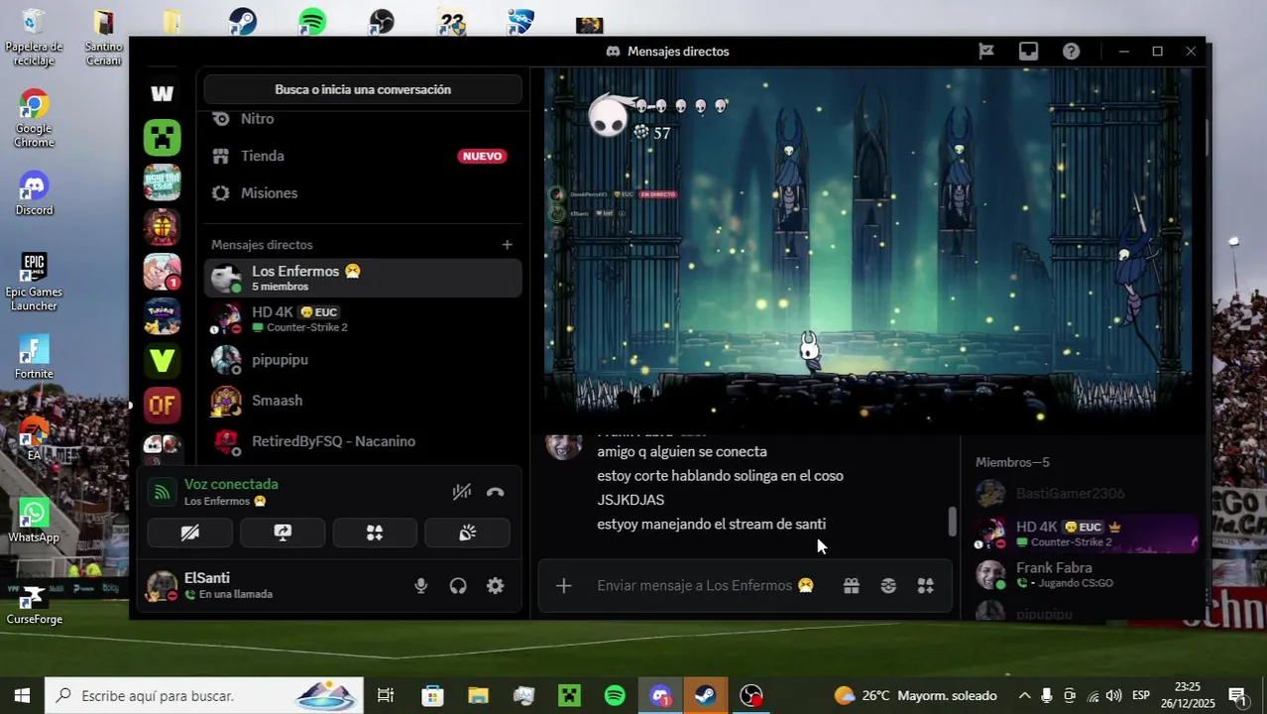Image resolution: width=1267 pixels, height=714 pixels.
Task: Disconnect from the voice call
Action: (496, 492)
